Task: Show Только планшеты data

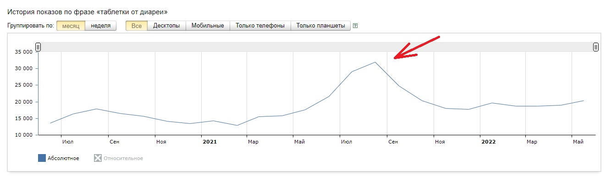Action: (321, 26)
